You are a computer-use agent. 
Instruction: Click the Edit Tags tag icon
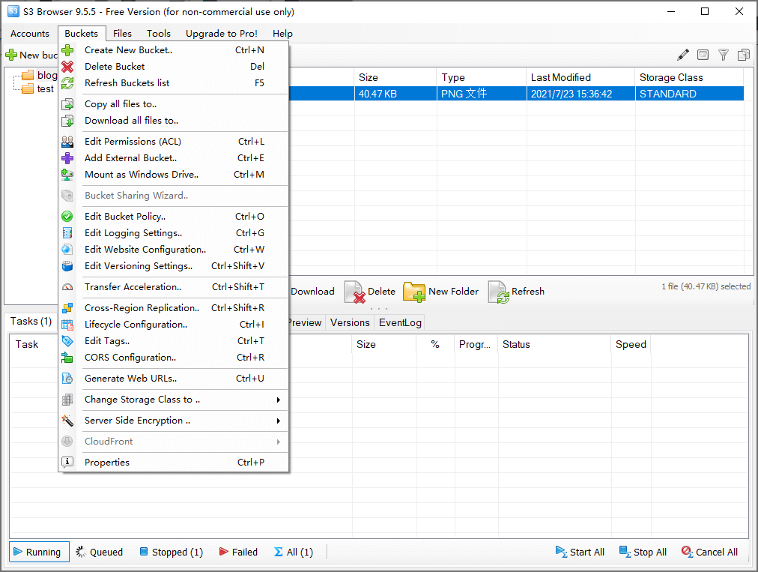pos(67,340)
